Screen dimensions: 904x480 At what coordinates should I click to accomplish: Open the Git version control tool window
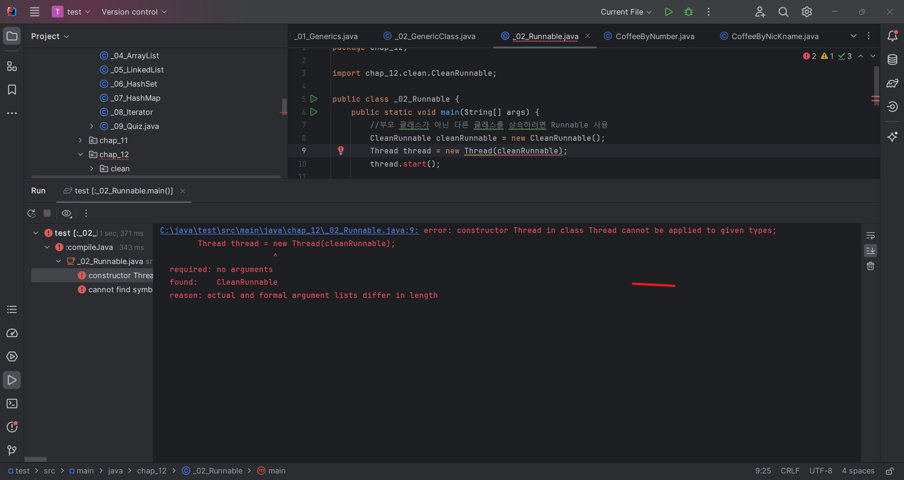(12, 450)
